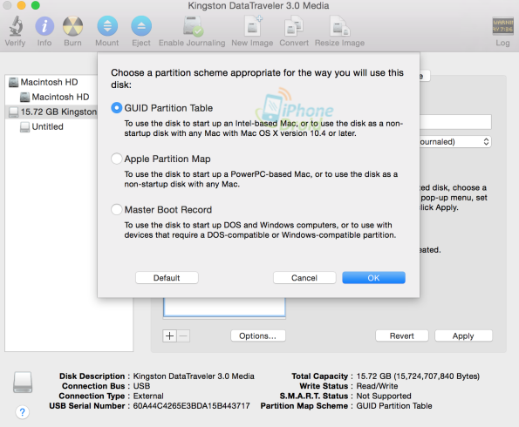Open the Format pop-up ending in 'ournaled)'

[x=455, y=142]
